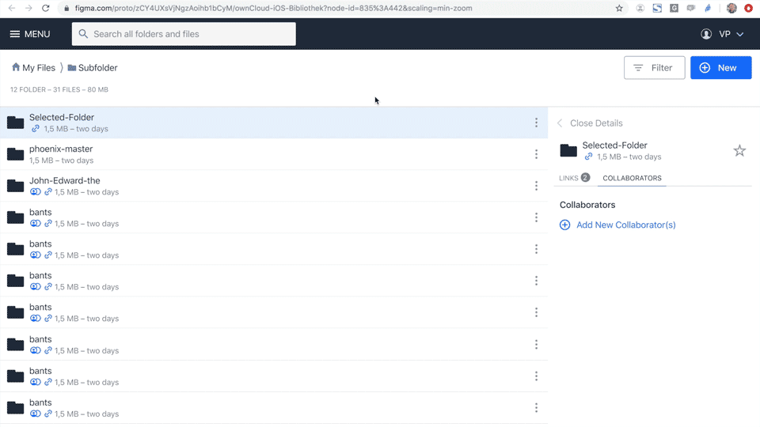Image resolution: width=760 pixels, height=427 pixels.
Task: Click folder icon of John-Edward-the
Action: click(16, 186)
